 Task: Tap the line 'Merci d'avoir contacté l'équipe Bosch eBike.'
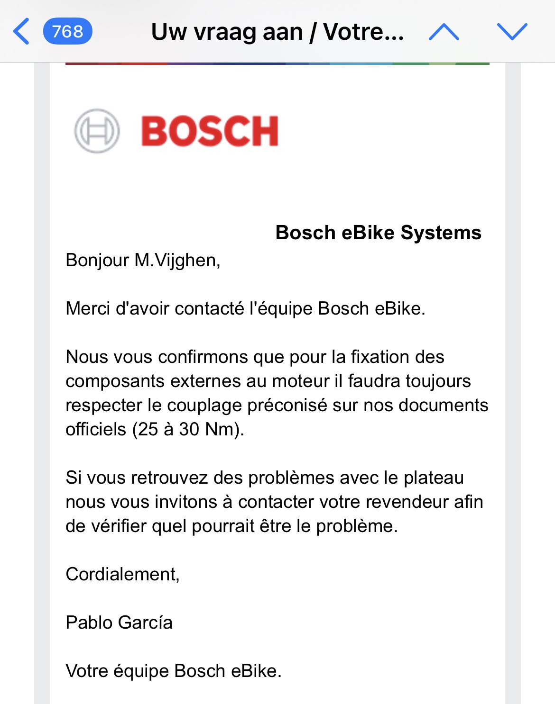pos(245,308)
